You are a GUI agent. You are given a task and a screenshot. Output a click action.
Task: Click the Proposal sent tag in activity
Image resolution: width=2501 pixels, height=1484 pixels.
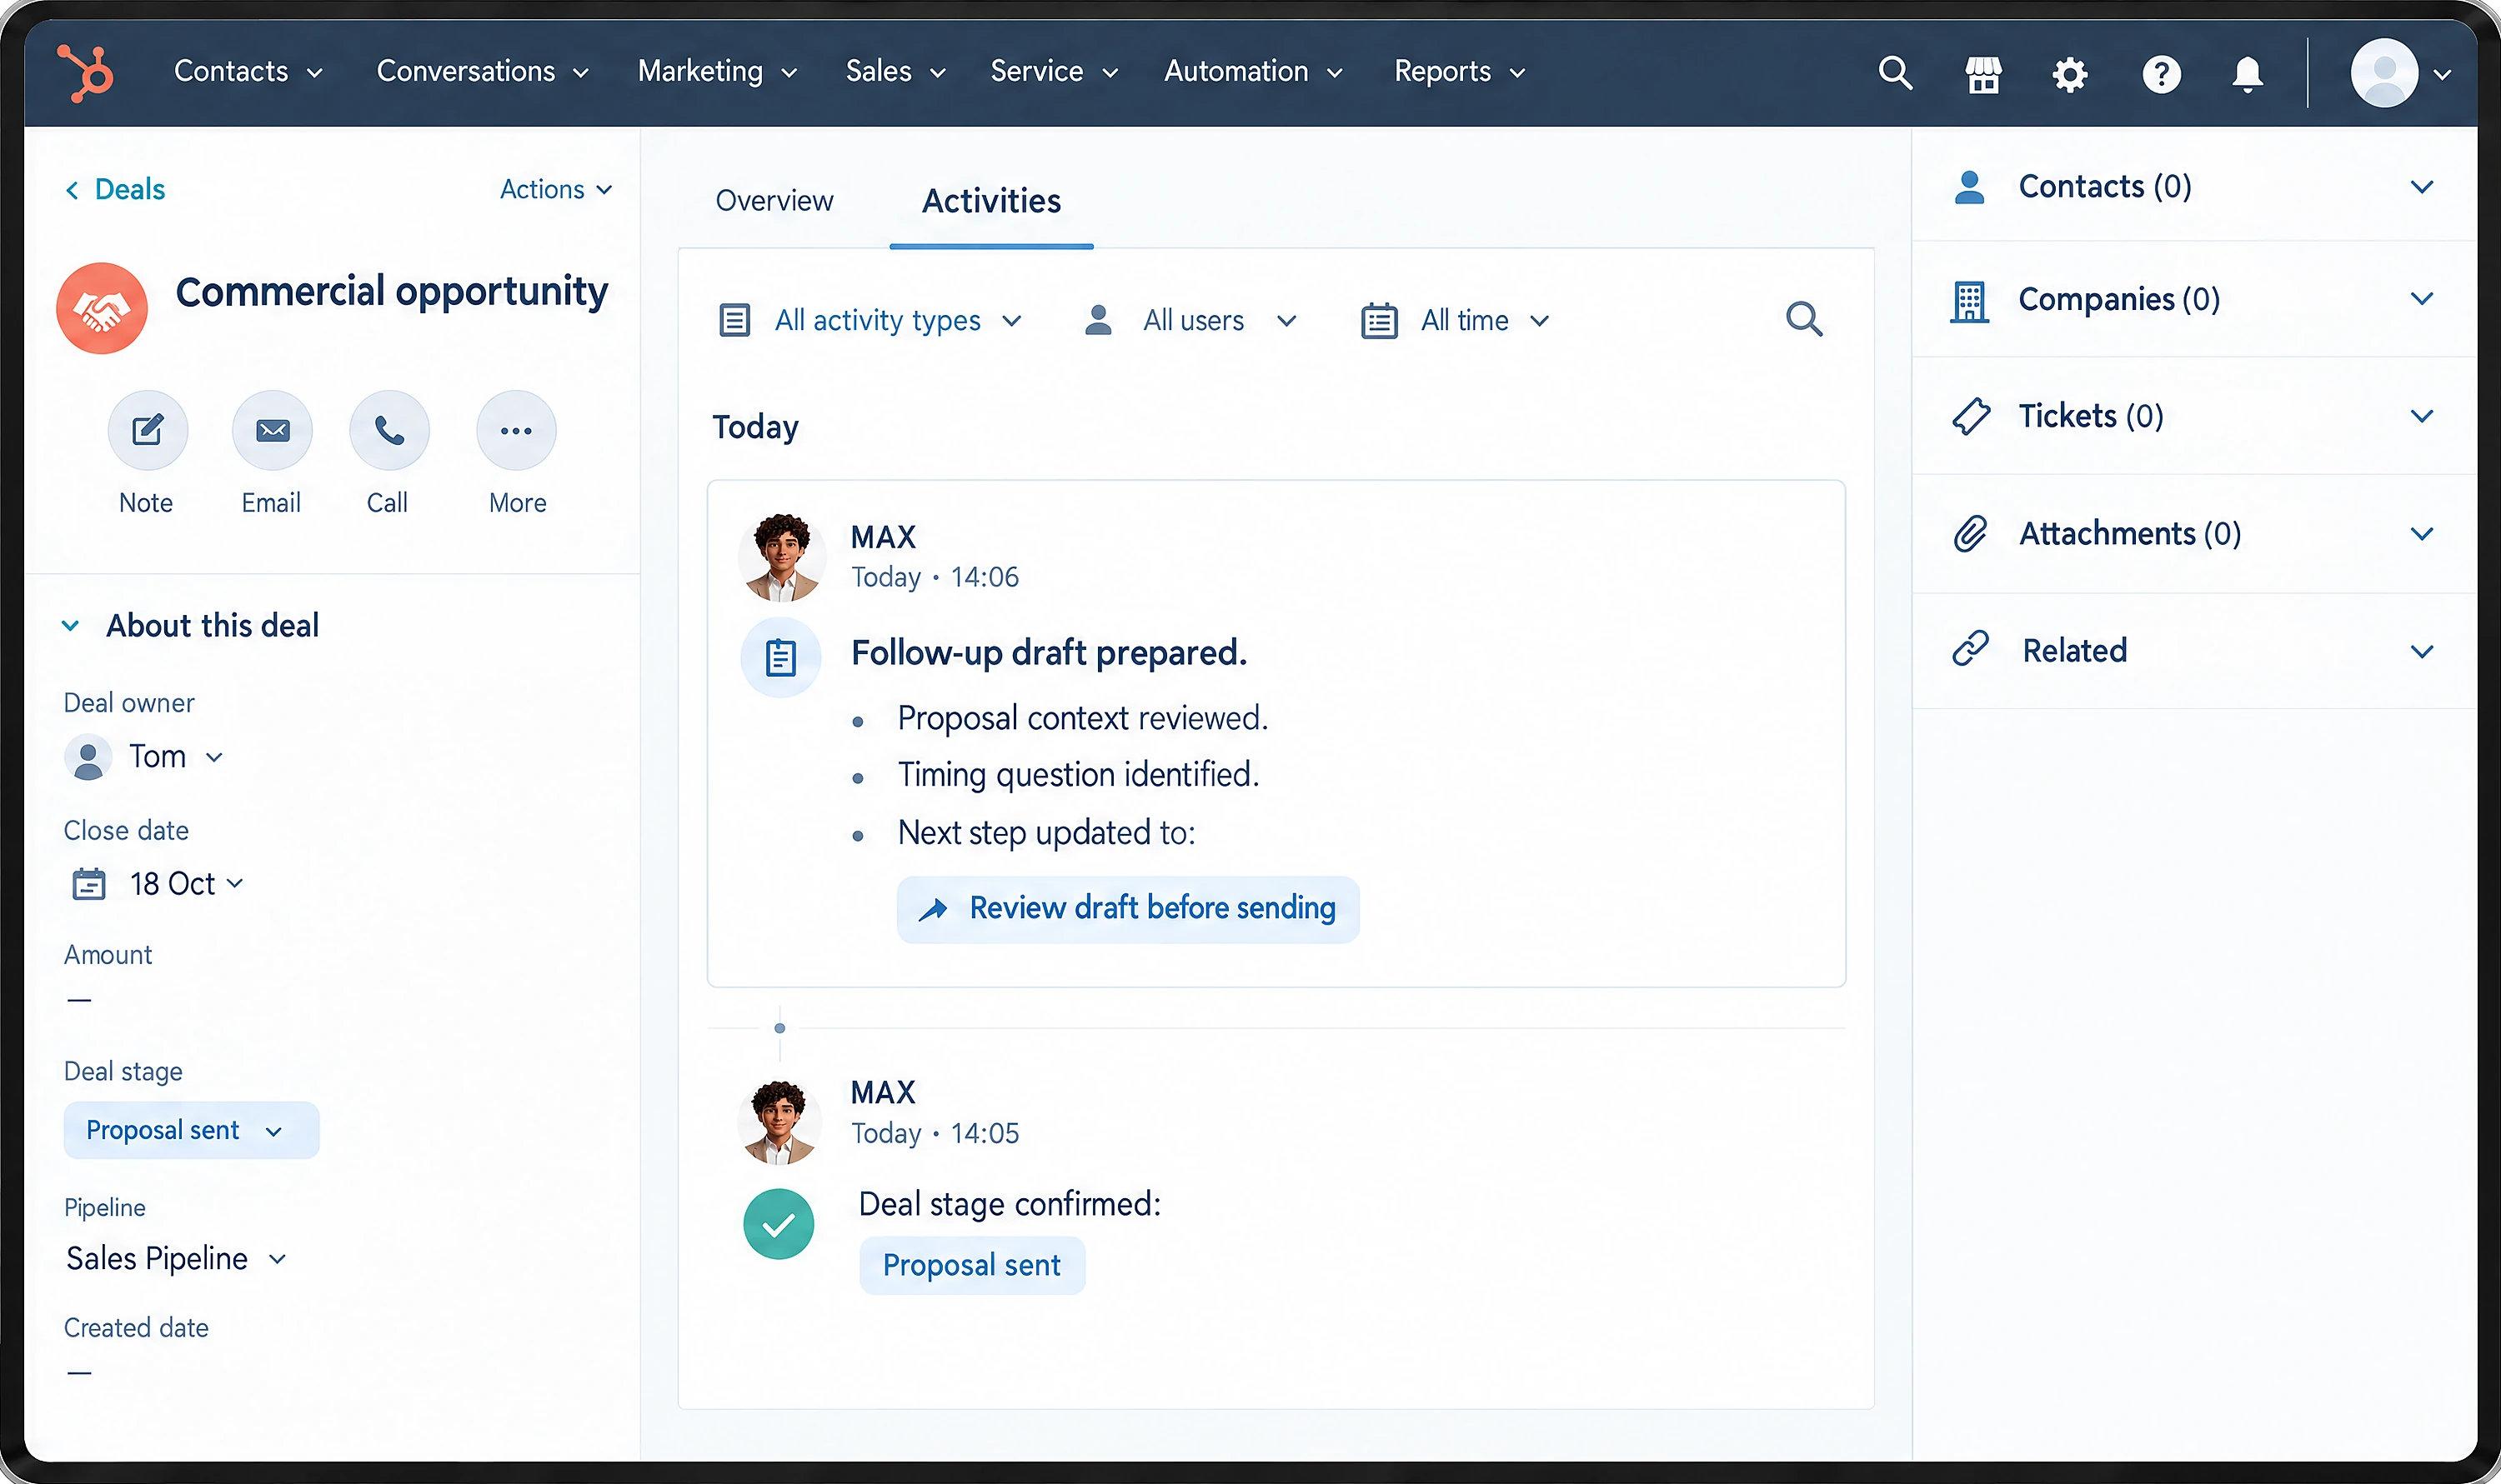[x=971, y=1265]
